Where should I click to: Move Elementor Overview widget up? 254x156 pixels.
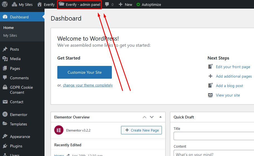[x=144, y=117]
